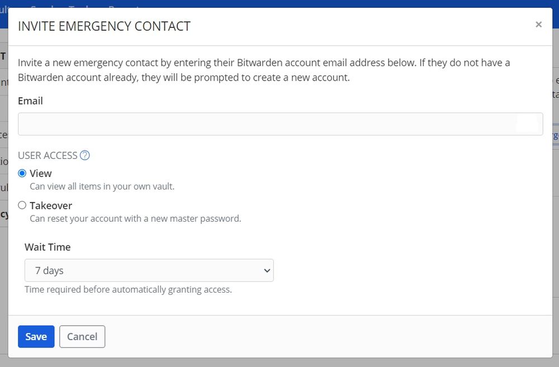Image resolution: width=559 pixels, height=367 pixels.
Task: Click the "Takeover" option label text
Action: (50, 205)
